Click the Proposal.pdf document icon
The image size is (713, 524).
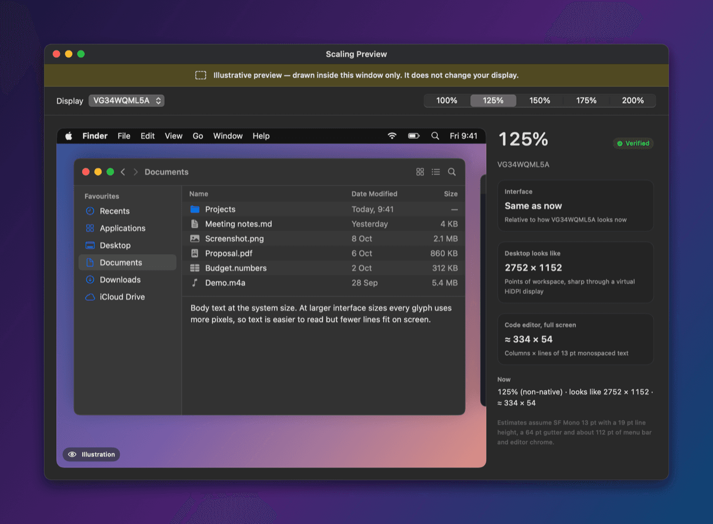point(195,253)
